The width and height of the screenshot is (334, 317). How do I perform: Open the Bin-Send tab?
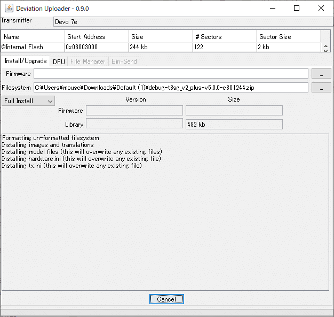124,61
